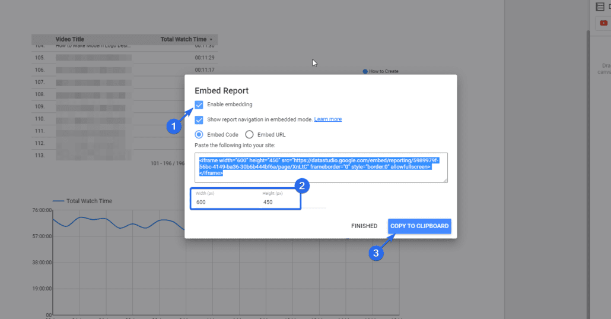Click the How to Create legend item
Viewport: 611px width, 319px height.
pos(381,71)
